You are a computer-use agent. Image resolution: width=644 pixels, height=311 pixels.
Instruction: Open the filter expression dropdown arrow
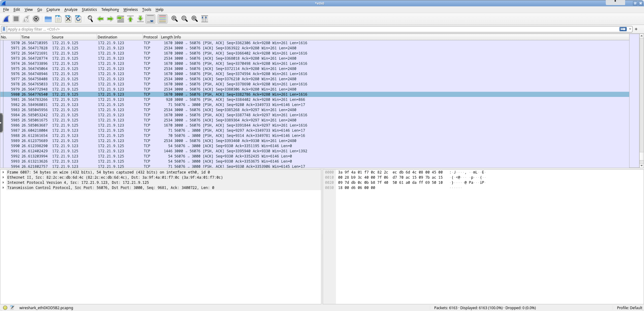tap(630, 29)
